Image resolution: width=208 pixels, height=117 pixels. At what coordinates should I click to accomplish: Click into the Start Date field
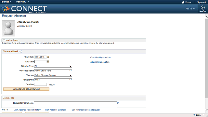coord(40,57)
